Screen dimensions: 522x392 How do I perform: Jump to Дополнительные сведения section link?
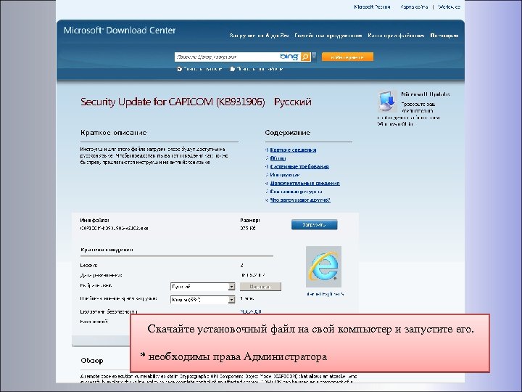pyautogui.click(x=305, y=184)
